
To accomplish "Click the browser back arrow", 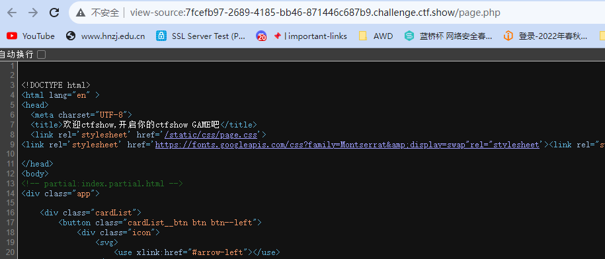I will click(13, 13).
